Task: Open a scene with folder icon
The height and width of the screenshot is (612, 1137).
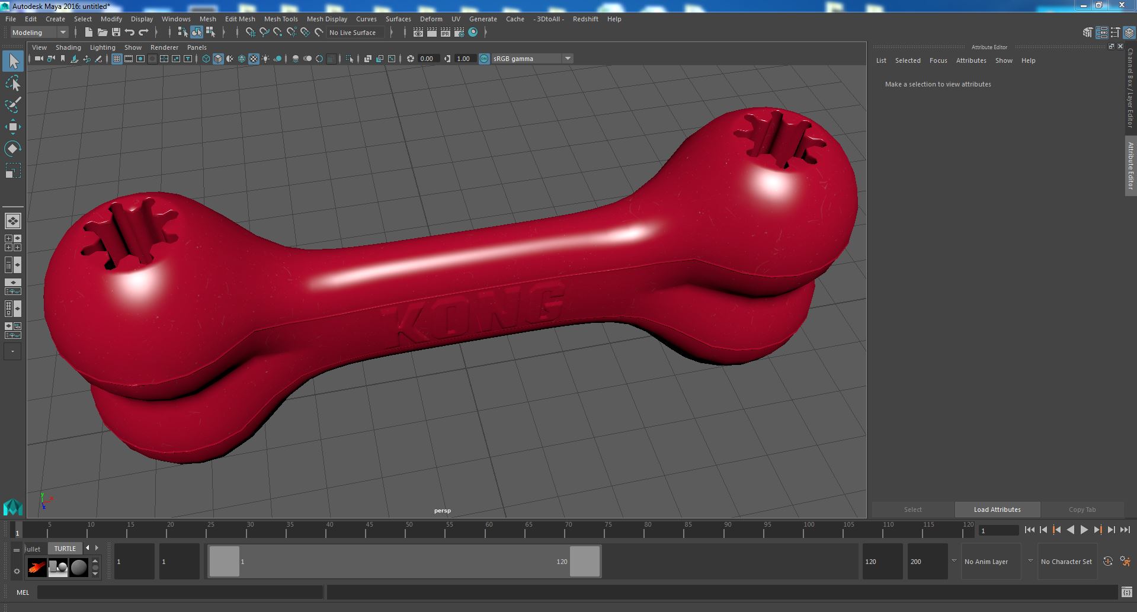Action: click(102, 33)
